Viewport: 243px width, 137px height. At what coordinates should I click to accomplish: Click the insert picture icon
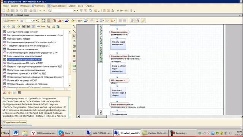pyautogui.click(x=85, y=21)
